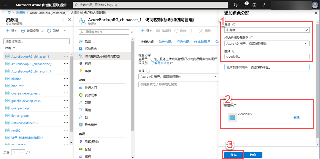Viewport: 320px width, 159px height.
Task: Click the role info icon
Action: [x=234, y=25]
